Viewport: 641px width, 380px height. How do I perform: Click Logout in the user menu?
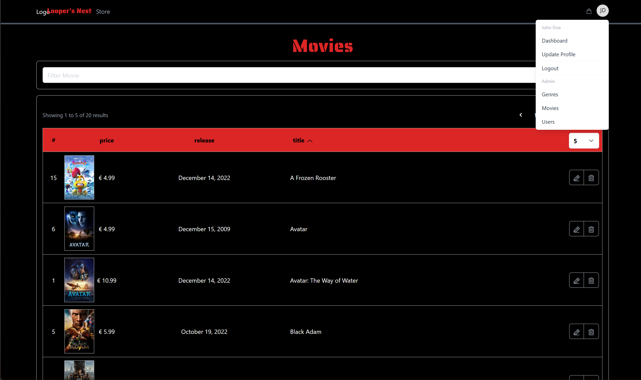pos(550,68)
